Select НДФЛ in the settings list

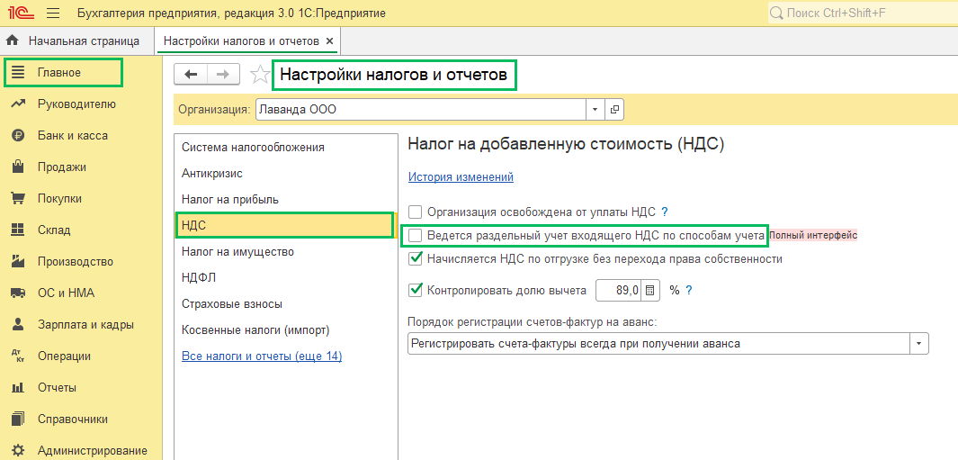click(x=285, y=278)
